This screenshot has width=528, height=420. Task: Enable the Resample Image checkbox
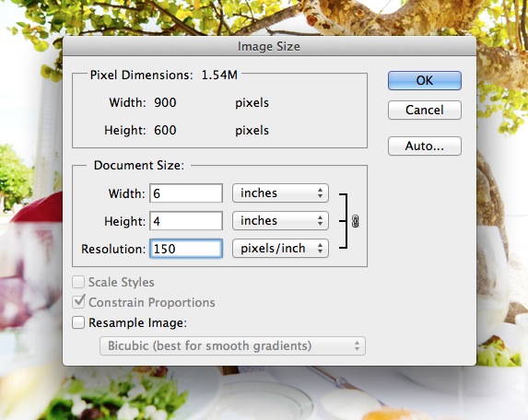coord(78,322)
